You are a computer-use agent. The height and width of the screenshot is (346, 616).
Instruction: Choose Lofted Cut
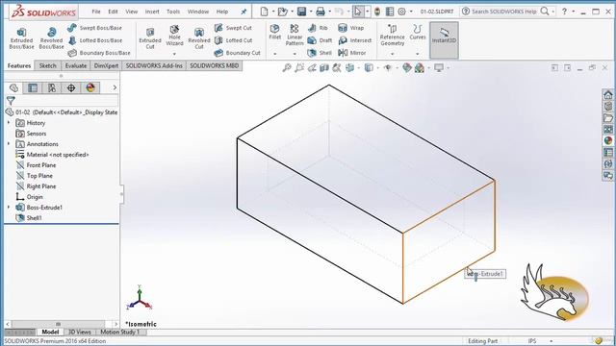click(x=233, y=40)
